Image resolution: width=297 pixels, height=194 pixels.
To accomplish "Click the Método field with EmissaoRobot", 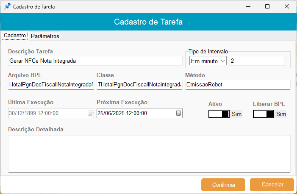I will tap(237, 85).
